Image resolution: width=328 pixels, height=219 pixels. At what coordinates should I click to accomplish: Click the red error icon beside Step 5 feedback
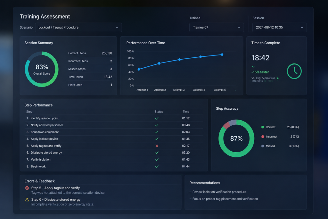27,188
